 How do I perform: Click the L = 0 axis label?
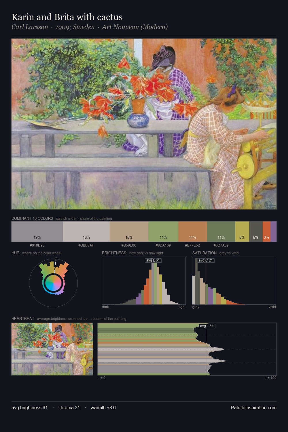point(101,378)
